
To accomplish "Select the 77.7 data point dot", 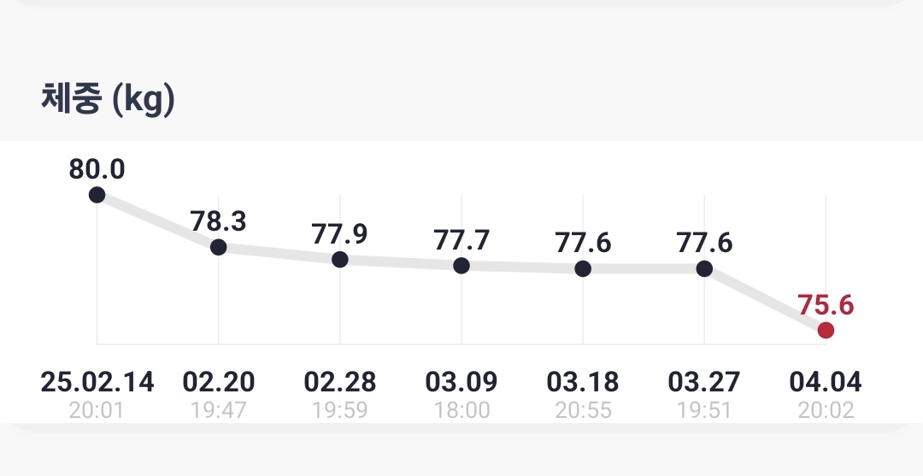I will [461, 266].
